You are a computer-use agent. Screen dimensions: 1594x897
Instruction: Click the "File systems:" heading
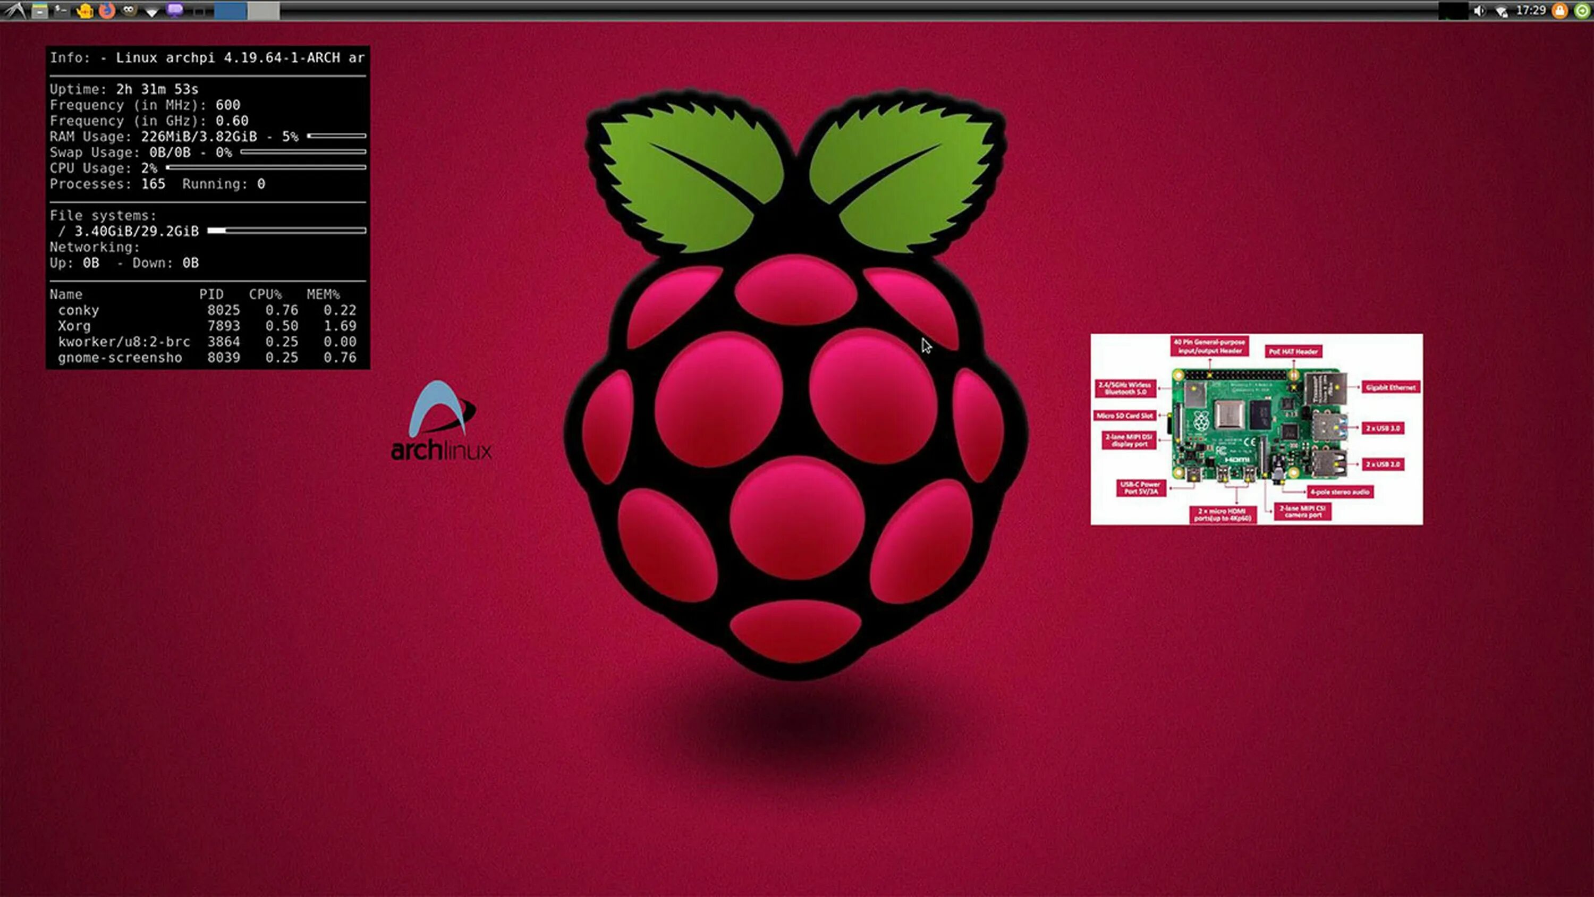tap(103, 215)
